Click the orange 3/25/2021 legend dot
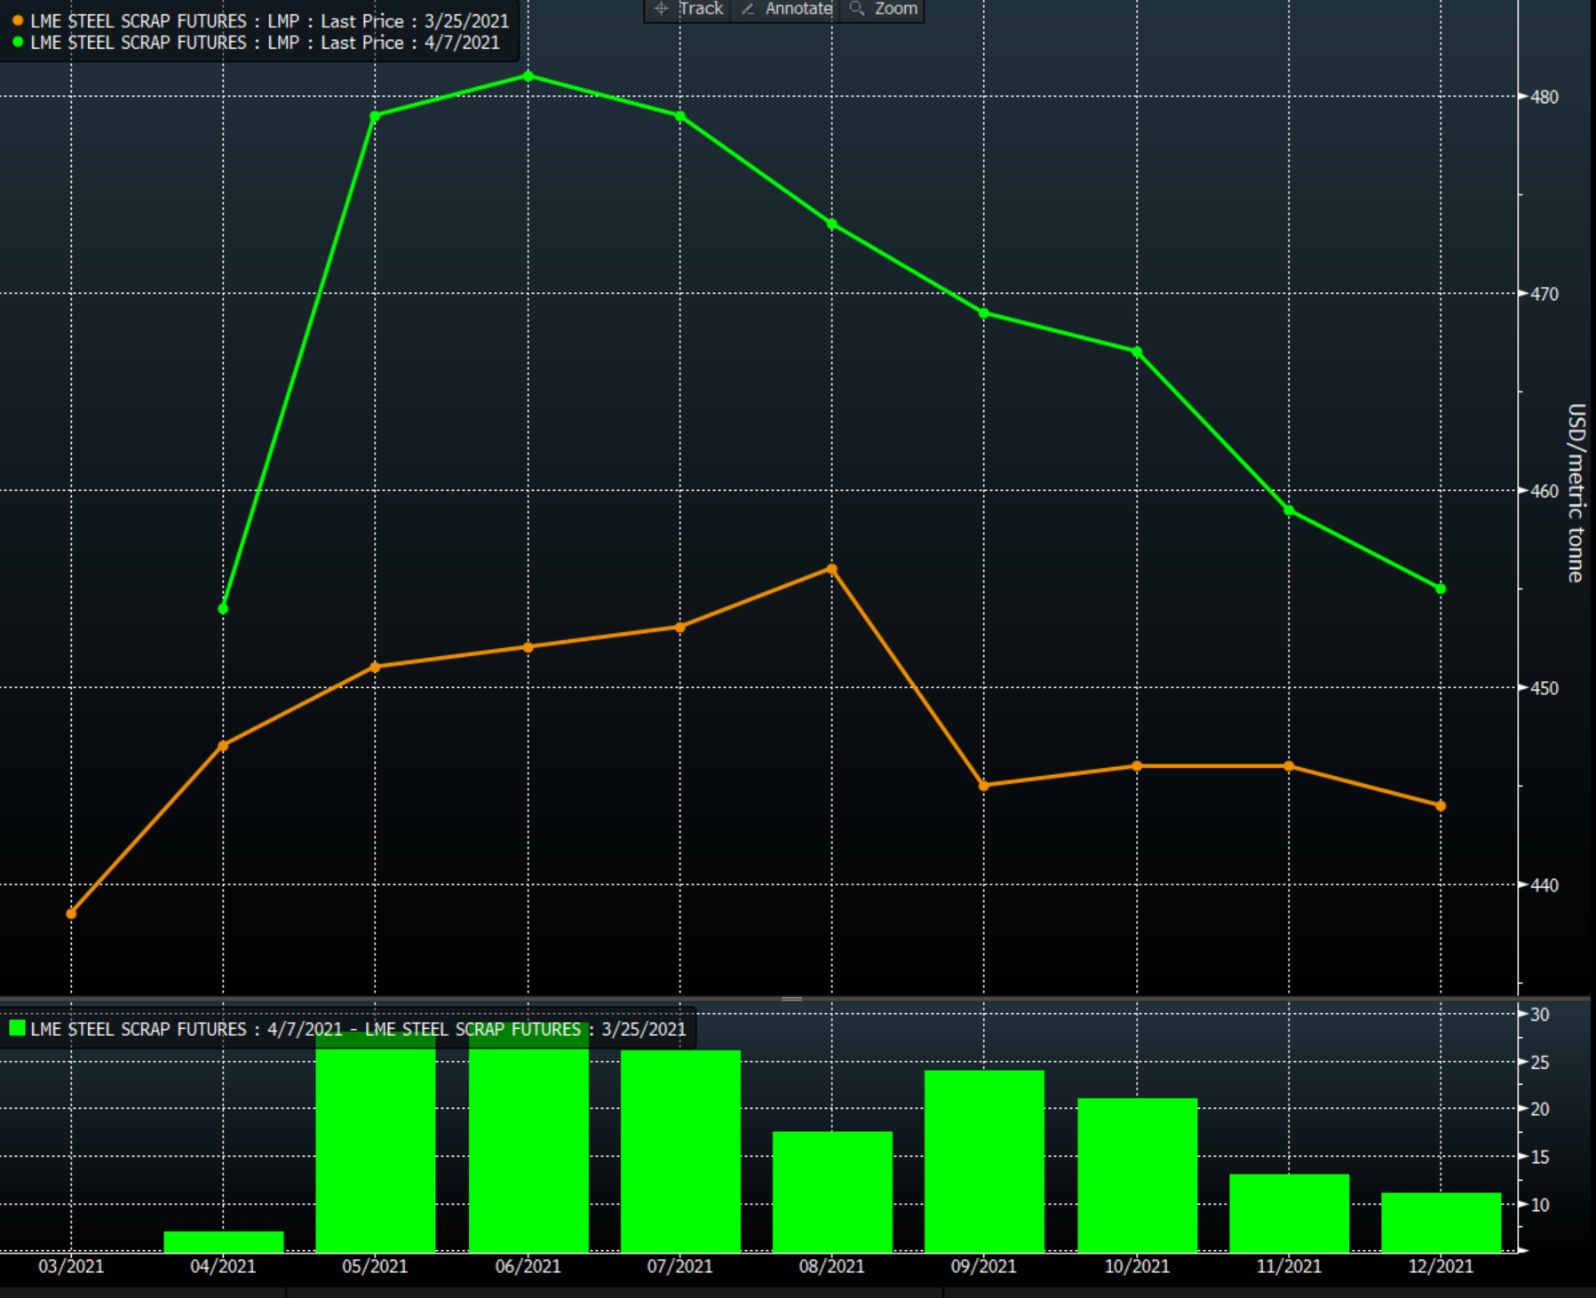 (18, 20)
